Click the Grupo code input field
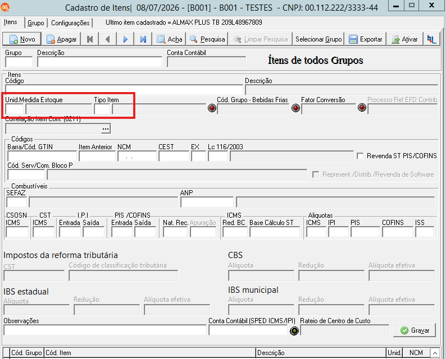 pyautogui.click(x=19, y=62)
